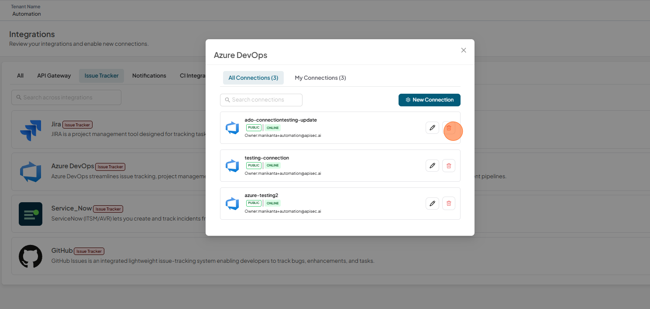The height and width of the screenshot is (309, 650).
Task: Click the GitHub logo icon
Action: click(31, 256)
